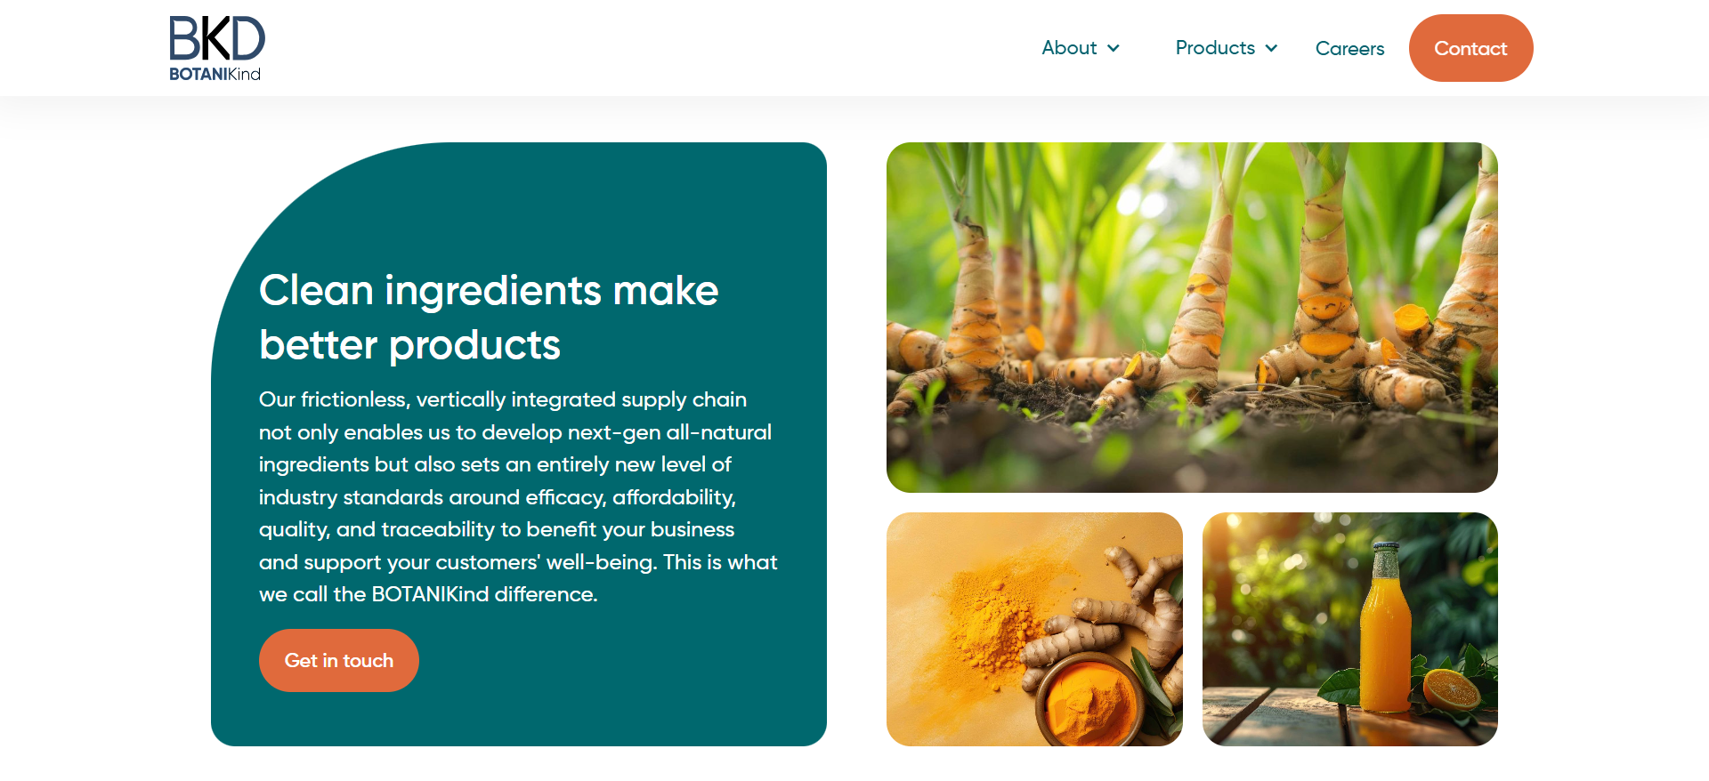The image size is (1709, 781).
Task: Click the Get in touch button
Action: pos(338,660)
